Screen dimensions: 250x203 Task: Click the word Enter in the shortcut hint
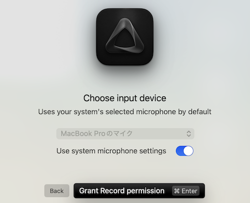(x=189, y=191)
